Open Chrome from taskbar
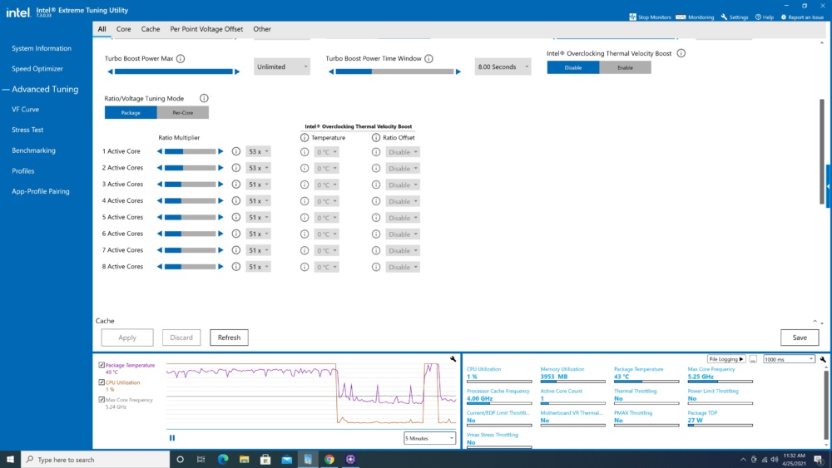Screen dimensions: 832x468 point(329,460)
